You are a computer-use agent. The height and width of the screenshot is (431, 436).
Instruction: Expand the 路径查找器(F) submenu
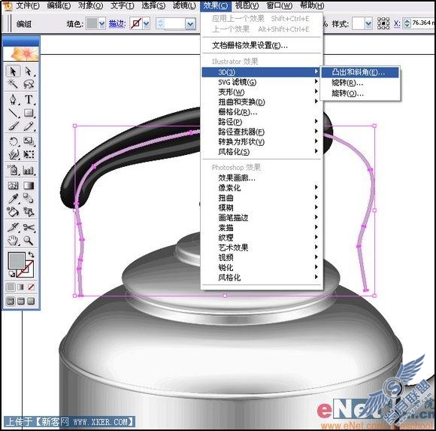tap(262, 132)
